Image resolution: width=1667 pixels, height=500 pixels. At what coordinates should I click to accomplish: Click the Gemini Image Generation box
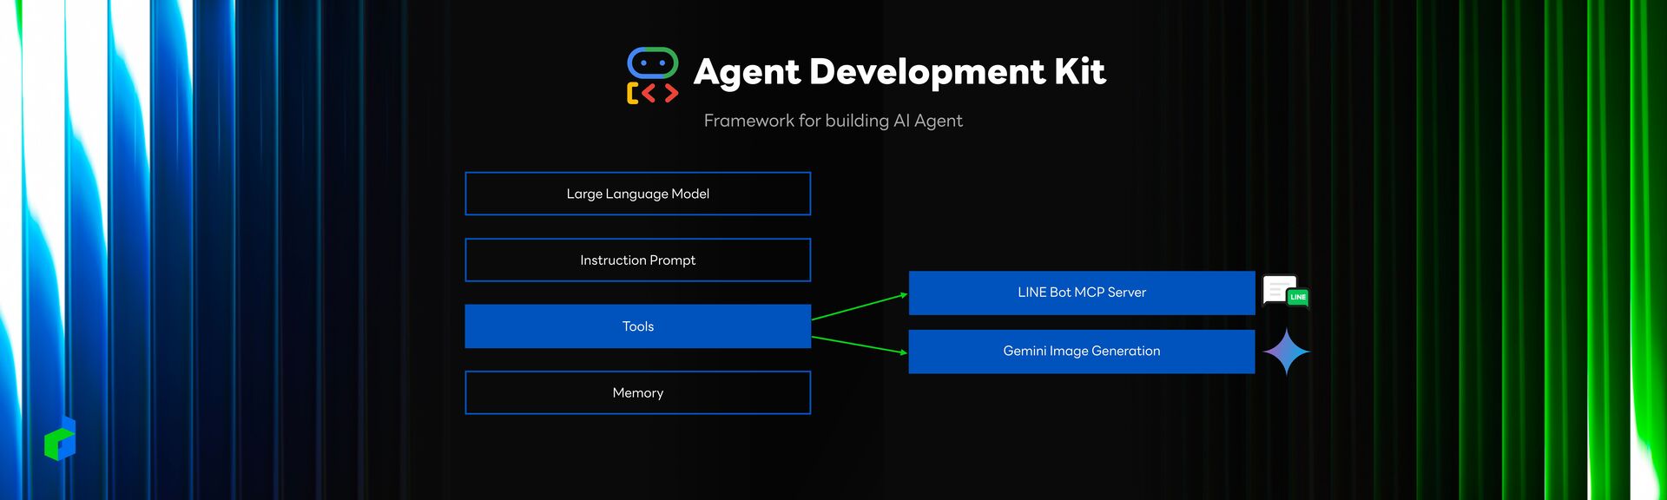click(1082, 352)
